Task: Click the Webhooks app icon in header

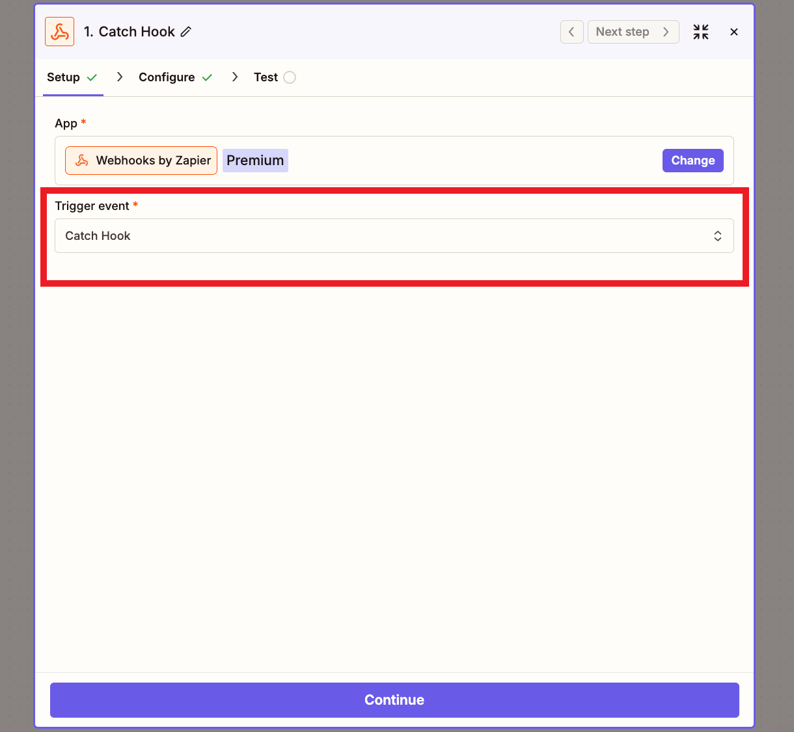Action: click(x=59, y=32)
